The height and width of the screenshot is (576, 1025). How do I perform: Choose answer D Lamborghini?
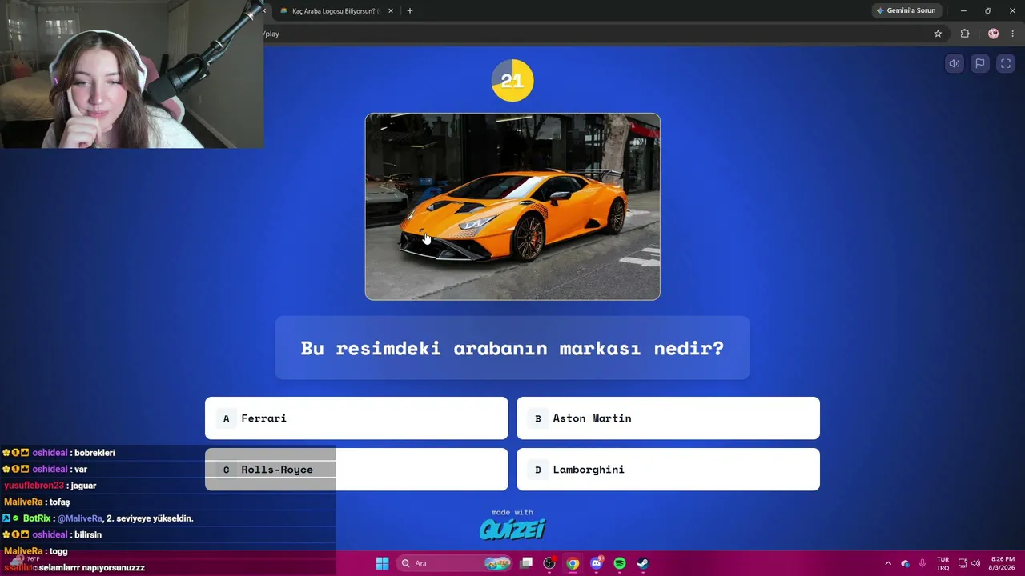[x=668, y=470]
